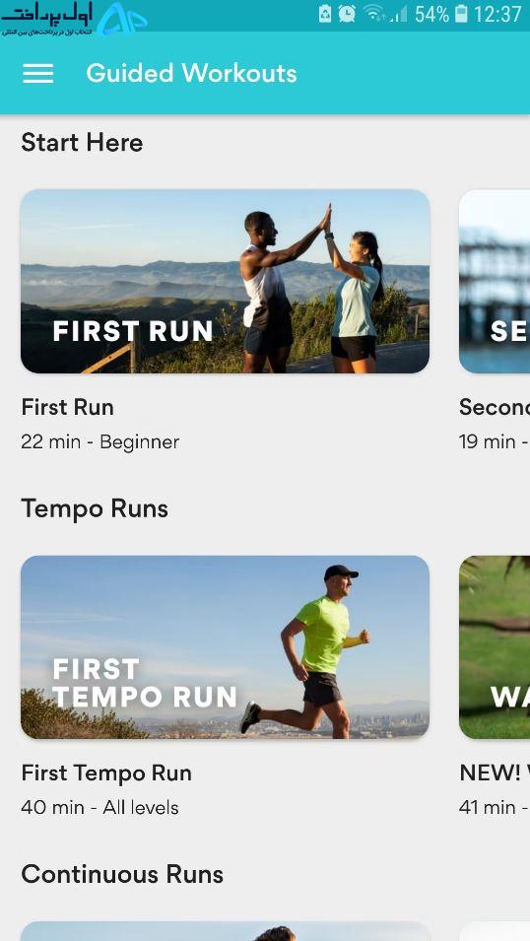Tap the cellular signal bars icon
The height and width of the screenshot is (941, 530).
point(398,14)
